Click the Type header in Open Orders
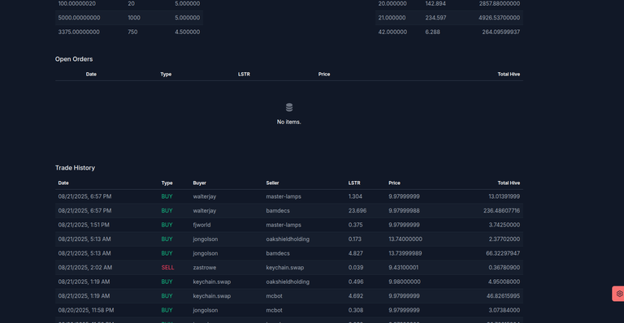 click(166, 75)
